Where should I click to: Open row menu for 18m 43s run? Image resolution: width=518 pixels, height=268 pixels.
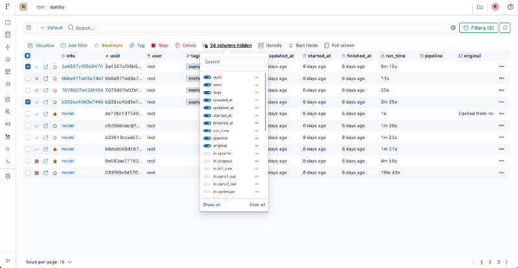[x=501, y=172]
